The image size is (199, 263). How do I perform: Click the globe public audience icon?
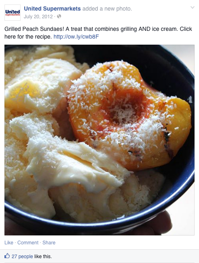59,16
